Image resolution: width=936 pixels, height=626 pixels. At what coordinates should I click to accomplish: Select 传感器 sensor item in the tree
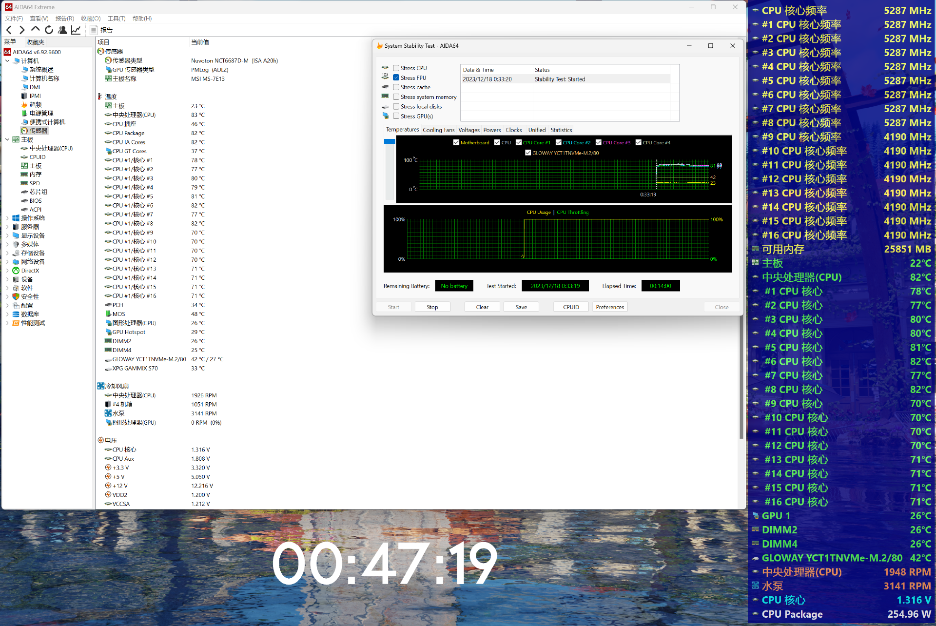[39, 131]
